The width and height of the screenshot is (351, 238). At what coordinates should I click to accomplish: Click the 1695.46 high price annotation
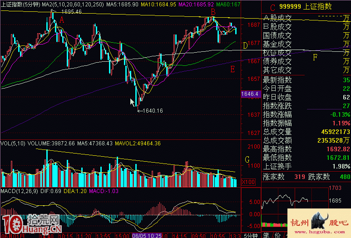coord(71,11)
